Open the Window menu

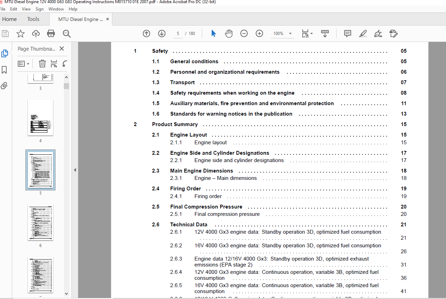click(x=56, y=9)
